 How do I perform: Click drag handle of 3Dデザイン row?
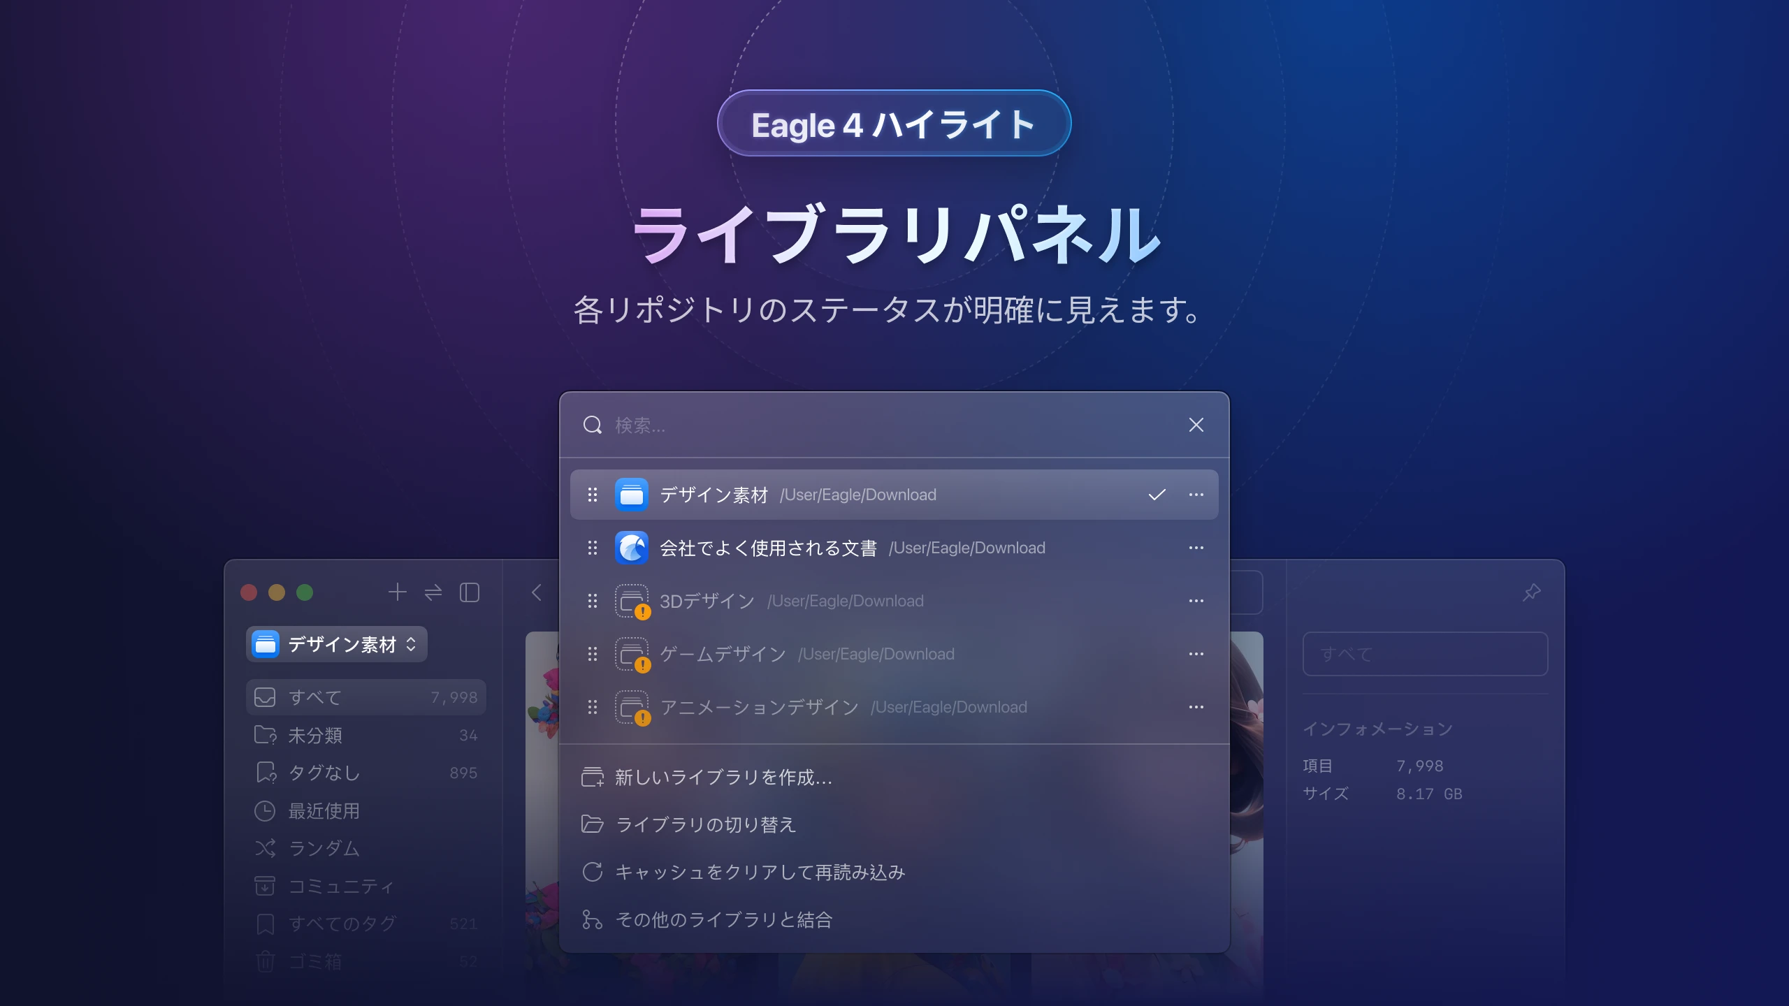coord(593,601)
